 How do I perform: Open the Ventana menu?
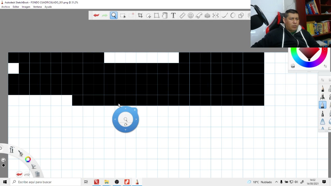(37, 7)
